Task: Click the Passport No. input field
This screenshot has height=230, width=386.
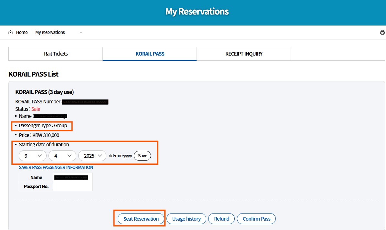Action: (73, 186)
